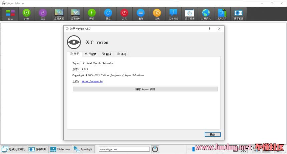Open the 运行程序 run program tool
This screenshot has height=154, width=287.
pyautogui.click(x=190, y=14)
